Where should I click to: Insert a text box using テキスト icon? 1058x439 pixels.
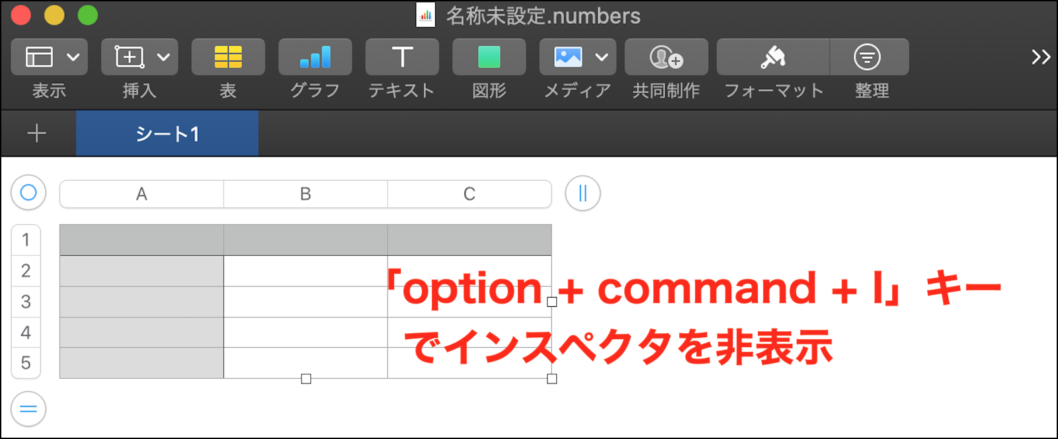point(402,58)
